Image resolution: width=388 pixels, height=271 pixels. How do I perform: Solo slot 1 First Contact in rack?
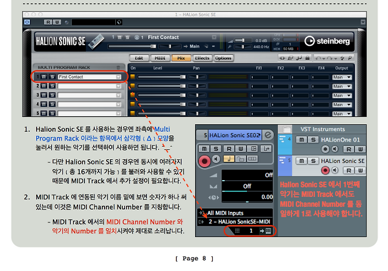tap(52, 77)
